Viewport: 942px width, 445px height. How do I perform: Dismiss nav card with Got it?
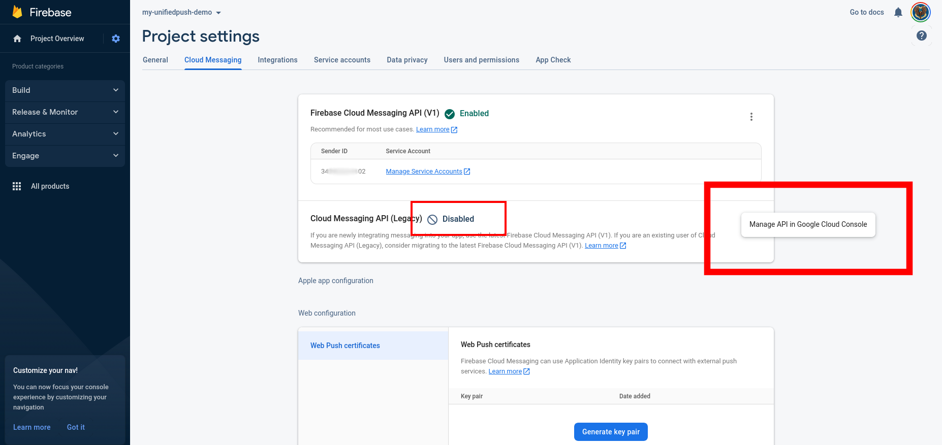click(76, 427)
